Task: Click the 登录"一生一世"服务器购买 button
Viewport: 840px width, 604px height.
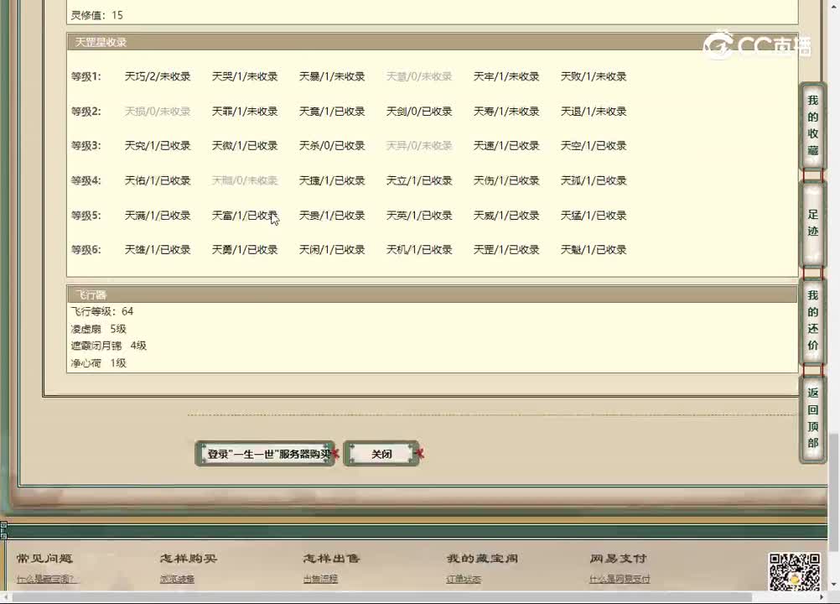Action: point(265,454)
